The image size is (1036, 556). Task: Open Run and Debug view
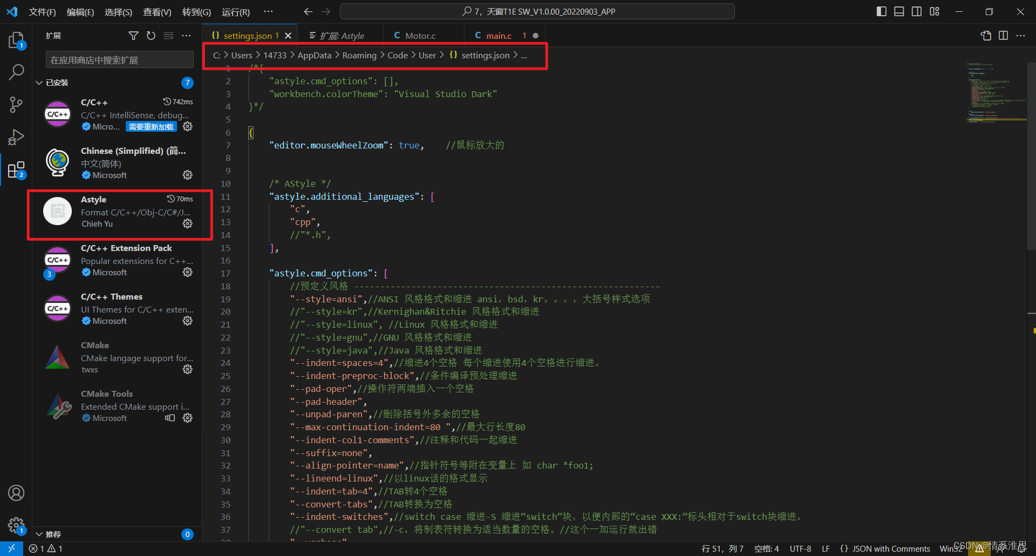click(16, 137)
